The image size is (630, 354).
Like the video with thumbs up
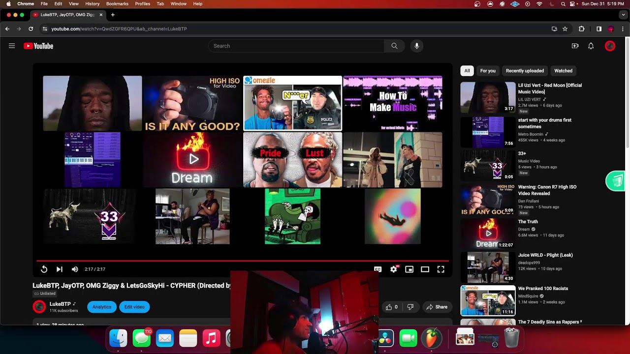click(392, 307)
